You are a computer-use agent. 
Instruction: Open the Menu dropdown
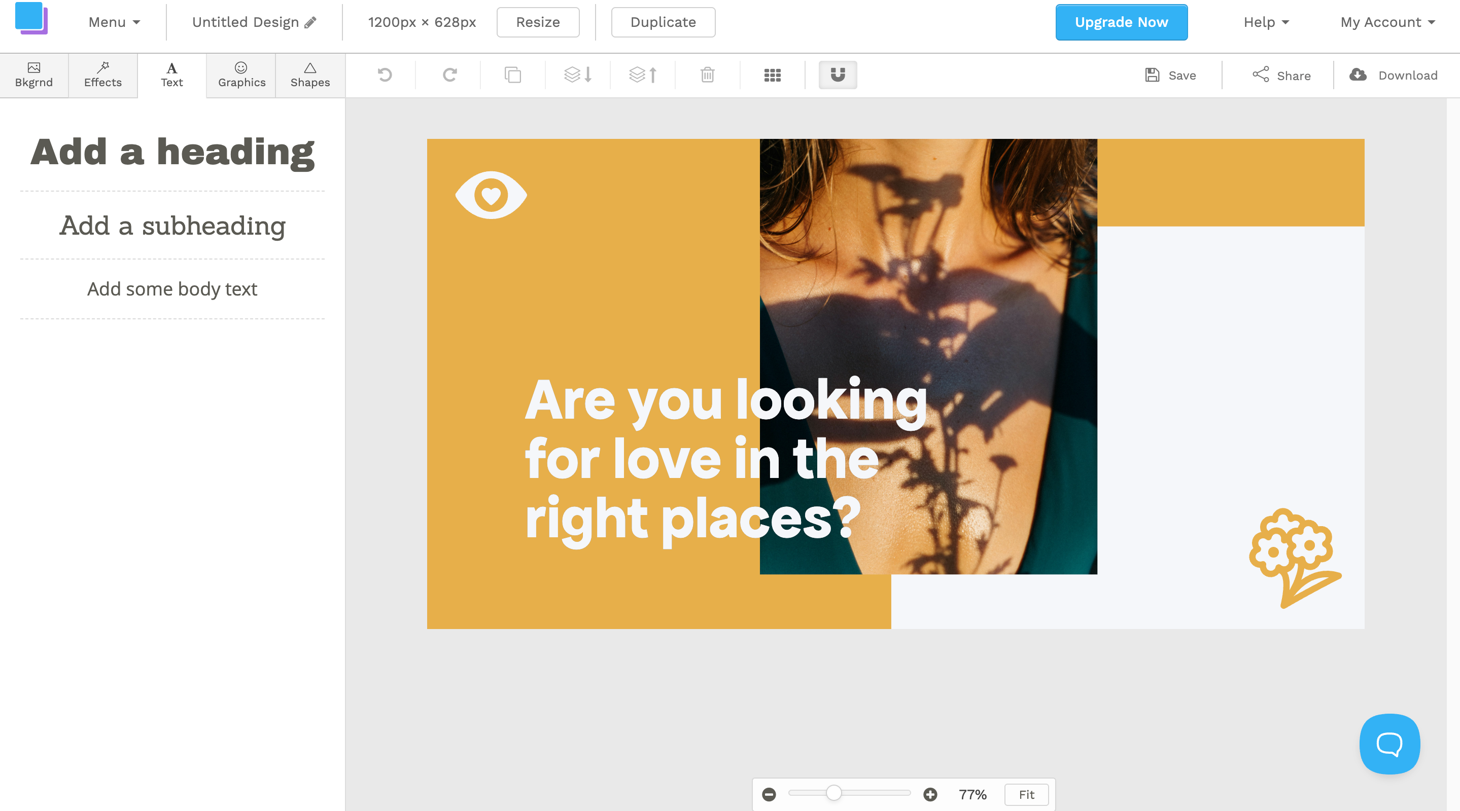tap(114, 22)
